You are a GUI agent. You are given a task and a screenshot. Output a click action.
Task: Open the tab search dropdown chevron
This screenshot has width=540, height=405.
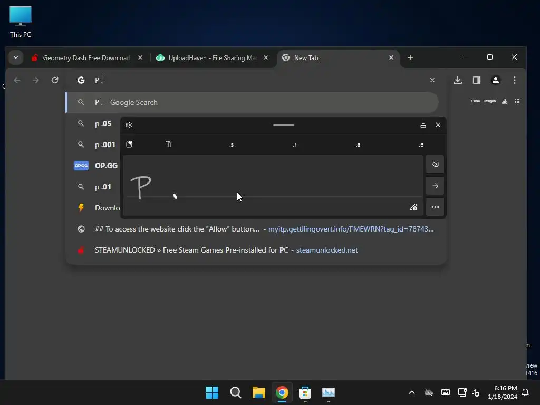tap(16, 57)
